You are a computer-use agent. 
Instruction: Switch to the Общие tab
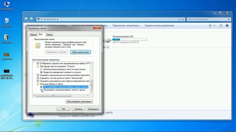33,34
